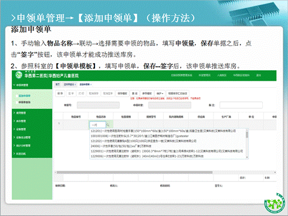Click the 单位 column header

pyautogui.click(x=251, y=116)
